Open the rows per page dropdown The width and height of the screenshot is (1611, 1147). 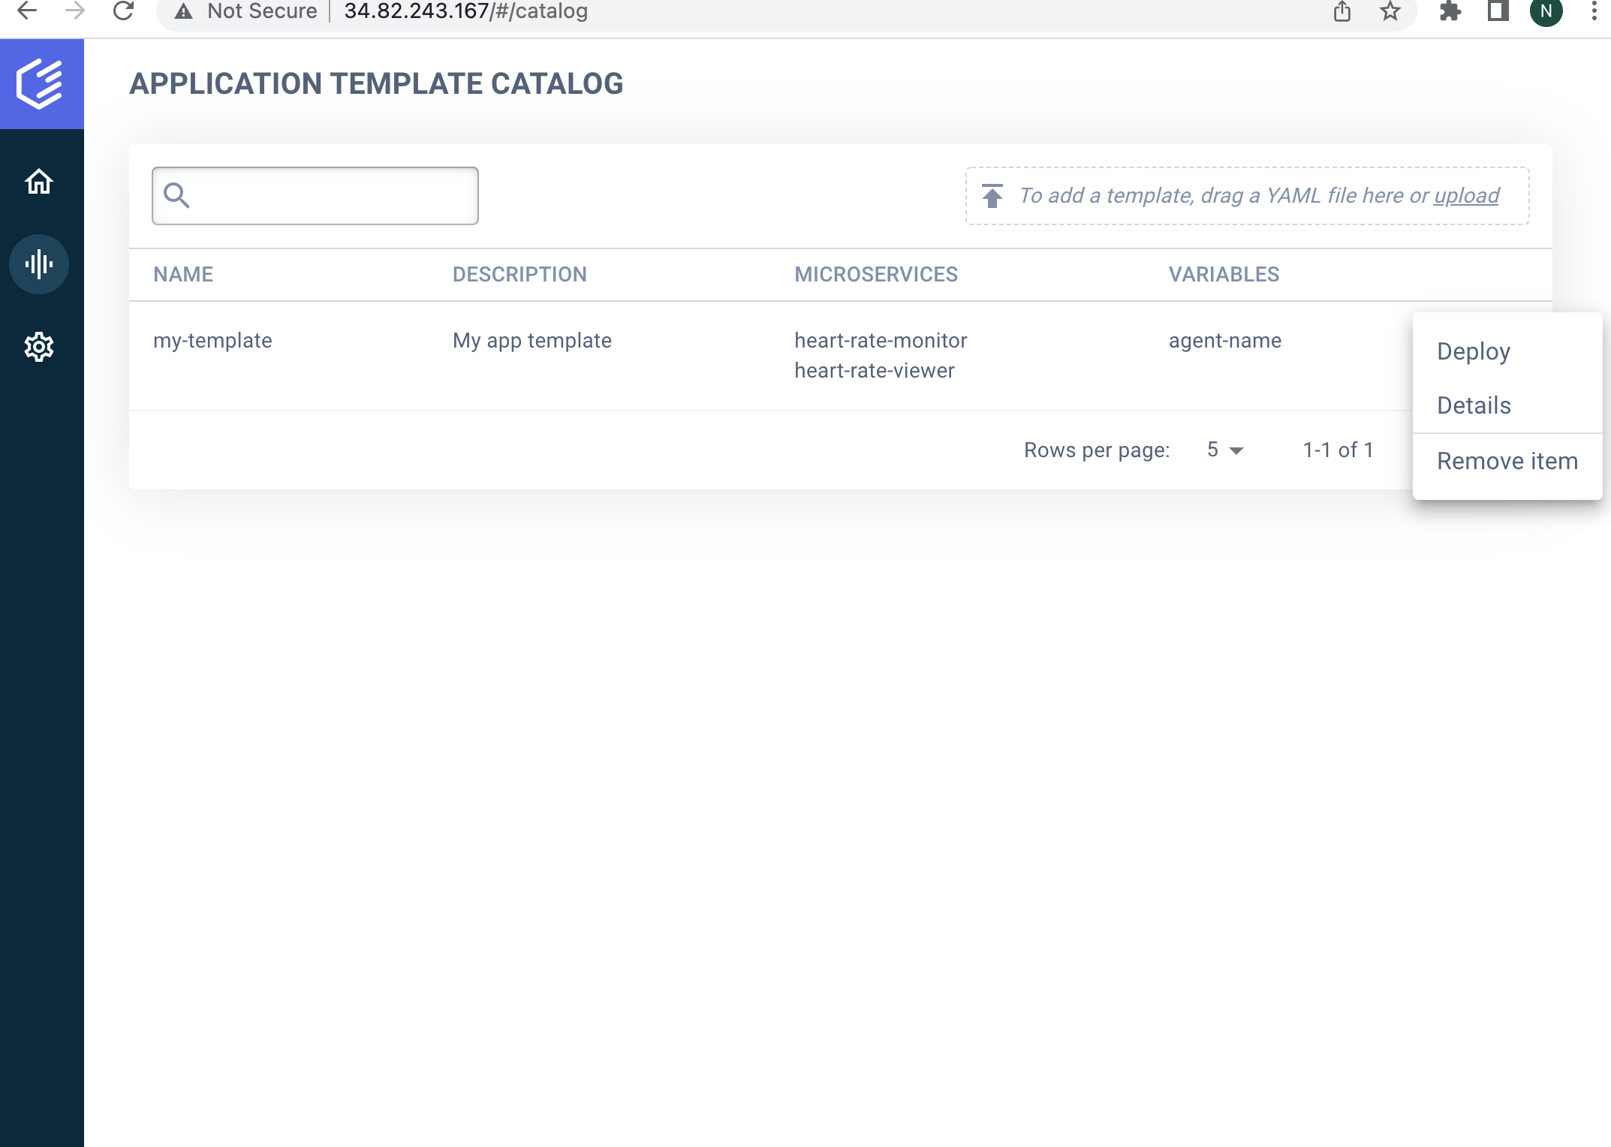1223,450
